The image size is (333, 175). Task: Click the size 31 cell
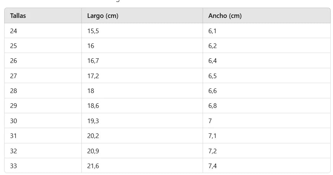(x=14, y=136)
